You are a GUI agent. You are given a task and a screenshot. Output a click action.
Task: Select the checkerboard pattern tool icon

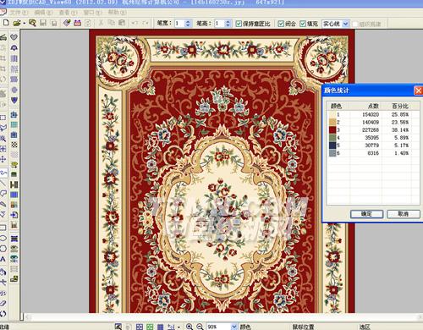[x=14, y=145]
